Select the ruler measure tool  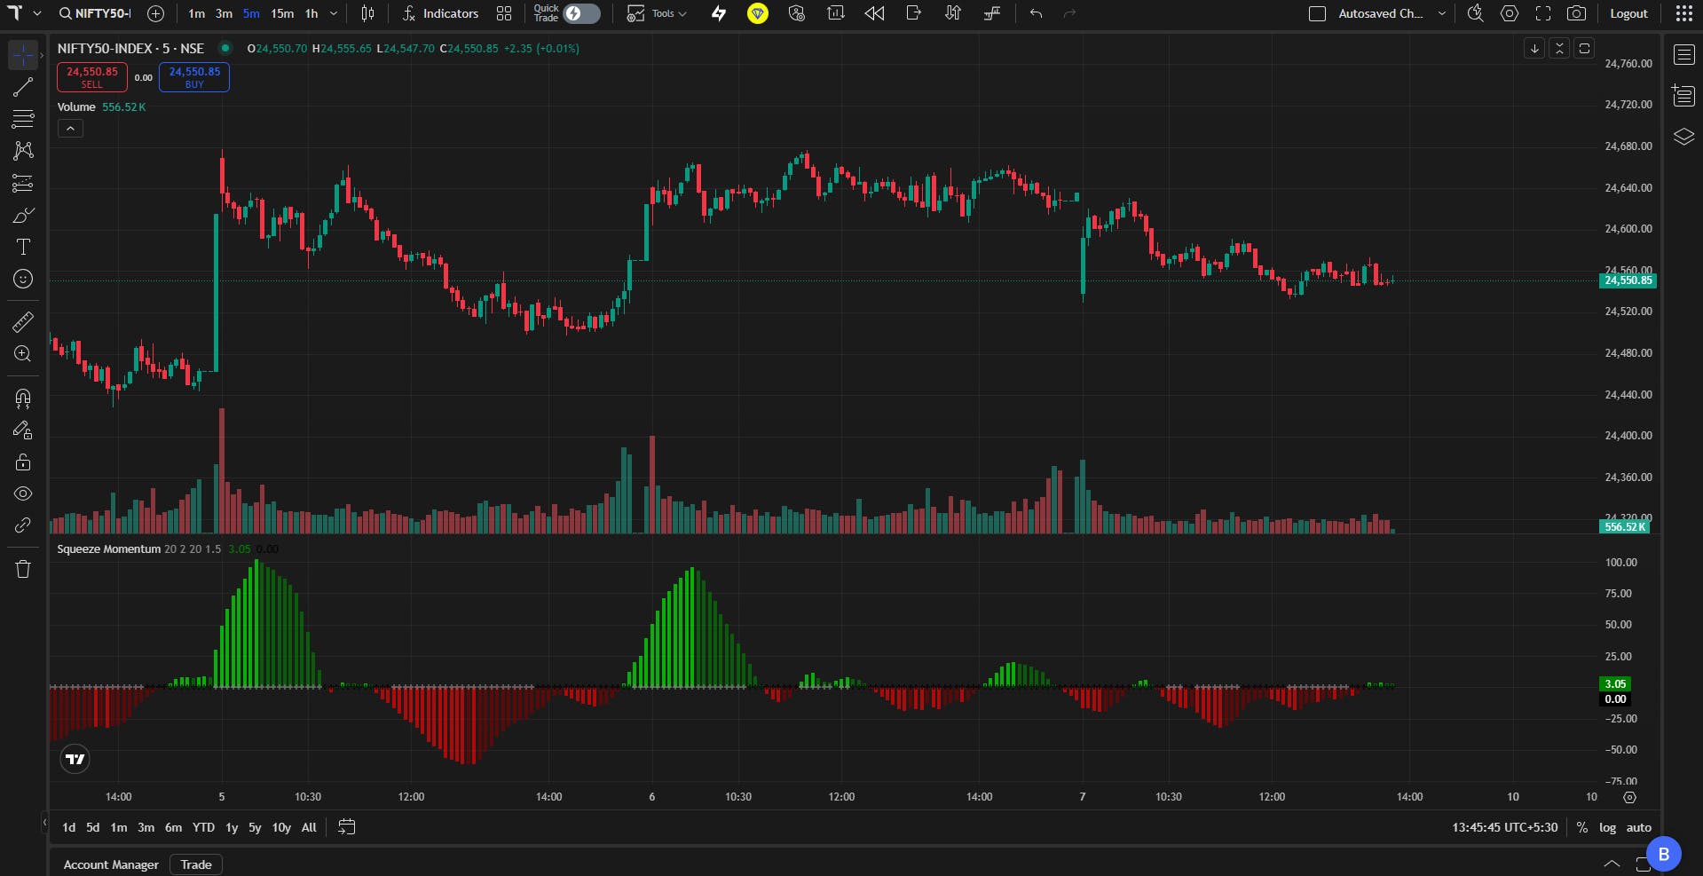pos(23,321)
